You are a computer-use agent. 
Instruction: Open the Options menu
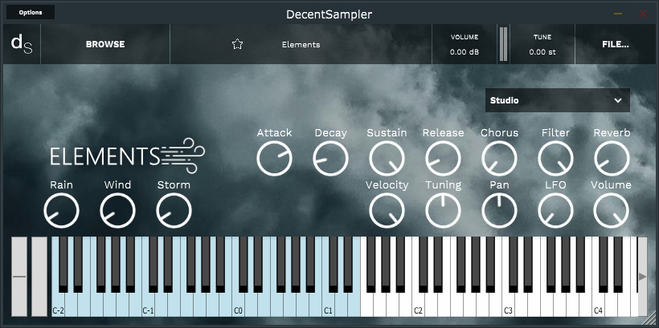pos(31,12)
